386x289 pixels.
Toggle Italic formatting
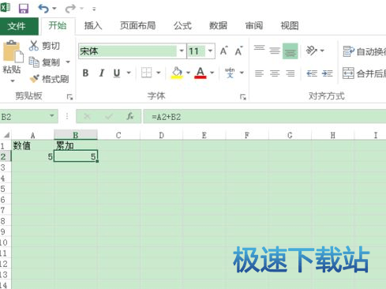click(102, 73)
